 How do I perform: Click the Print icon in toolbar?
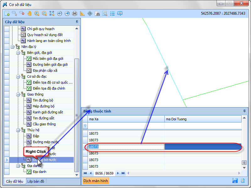pos(75,13)
